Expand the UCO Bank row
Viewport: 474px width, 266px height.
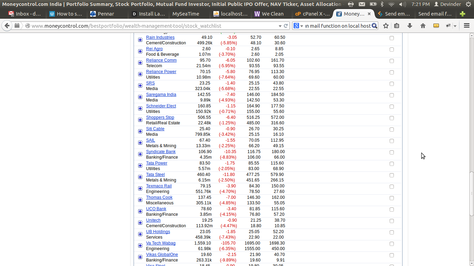click(140, 211)
